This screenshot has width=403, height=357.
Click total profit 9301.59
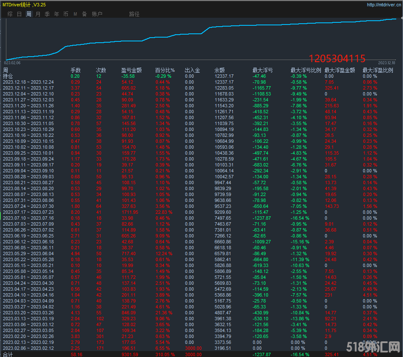pos(130,354)
